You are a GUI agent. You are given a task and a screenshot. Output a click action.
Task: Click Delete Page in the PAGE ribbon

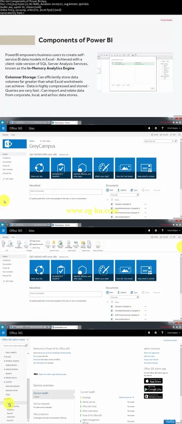click(x=35, y=248)
